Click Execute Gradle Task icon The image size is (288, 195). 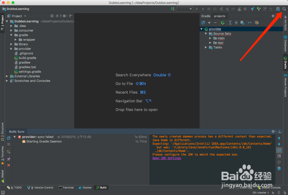223,22
